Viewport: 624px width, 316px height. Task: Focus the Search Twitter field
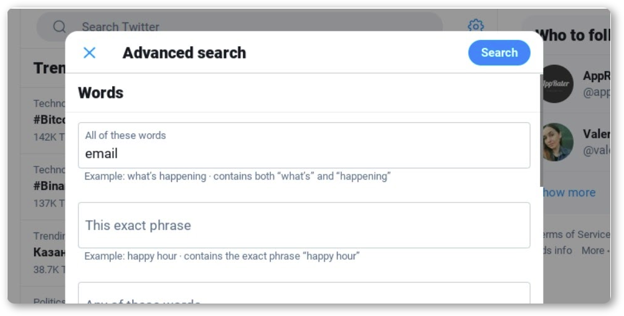click(x=240, y=27)
